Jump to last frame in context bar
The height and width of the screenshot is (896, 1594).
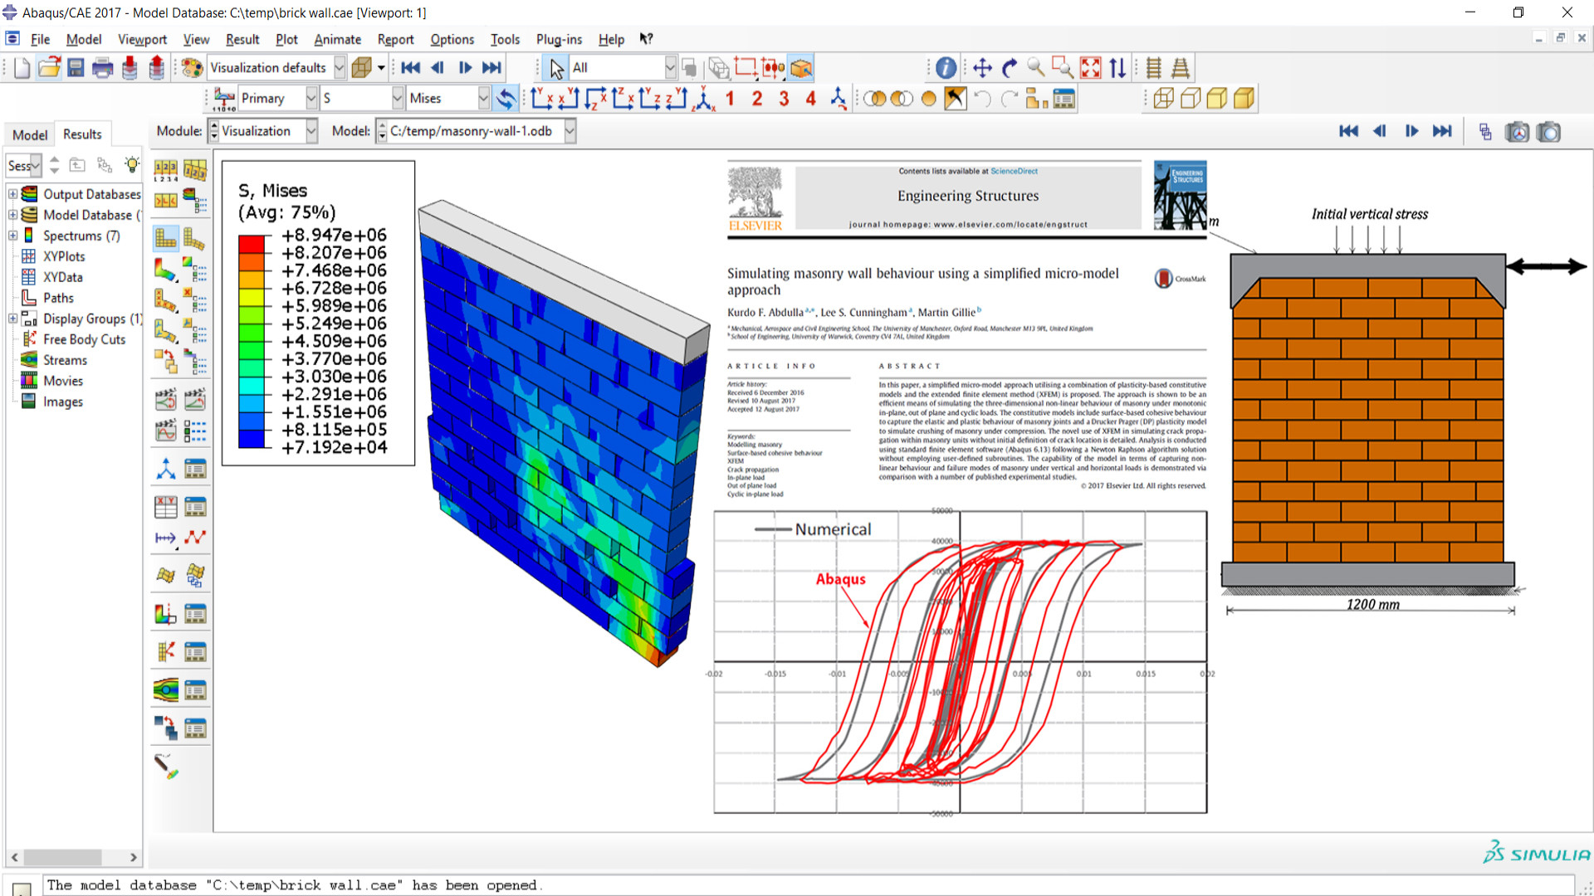pos(1443,131)
